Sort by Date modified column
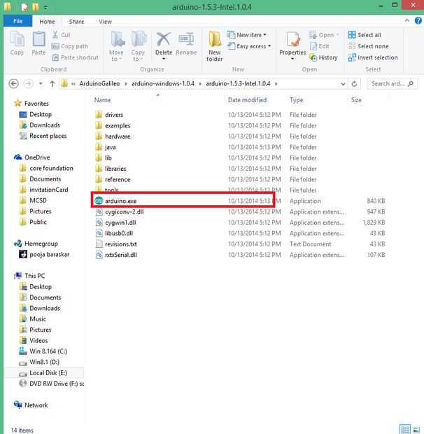 [247, 100]
